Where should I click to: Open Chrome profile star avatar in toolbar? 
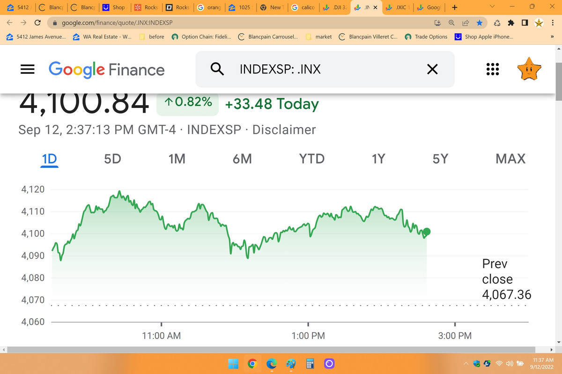point(539,22)
